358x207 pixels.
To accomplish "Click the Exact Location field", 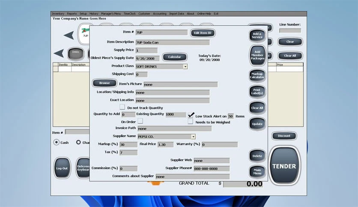I will (173, 101).
